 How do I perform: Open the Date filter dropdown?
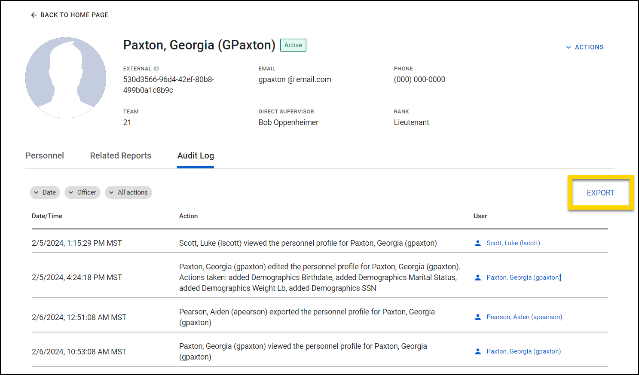(45, 192)
